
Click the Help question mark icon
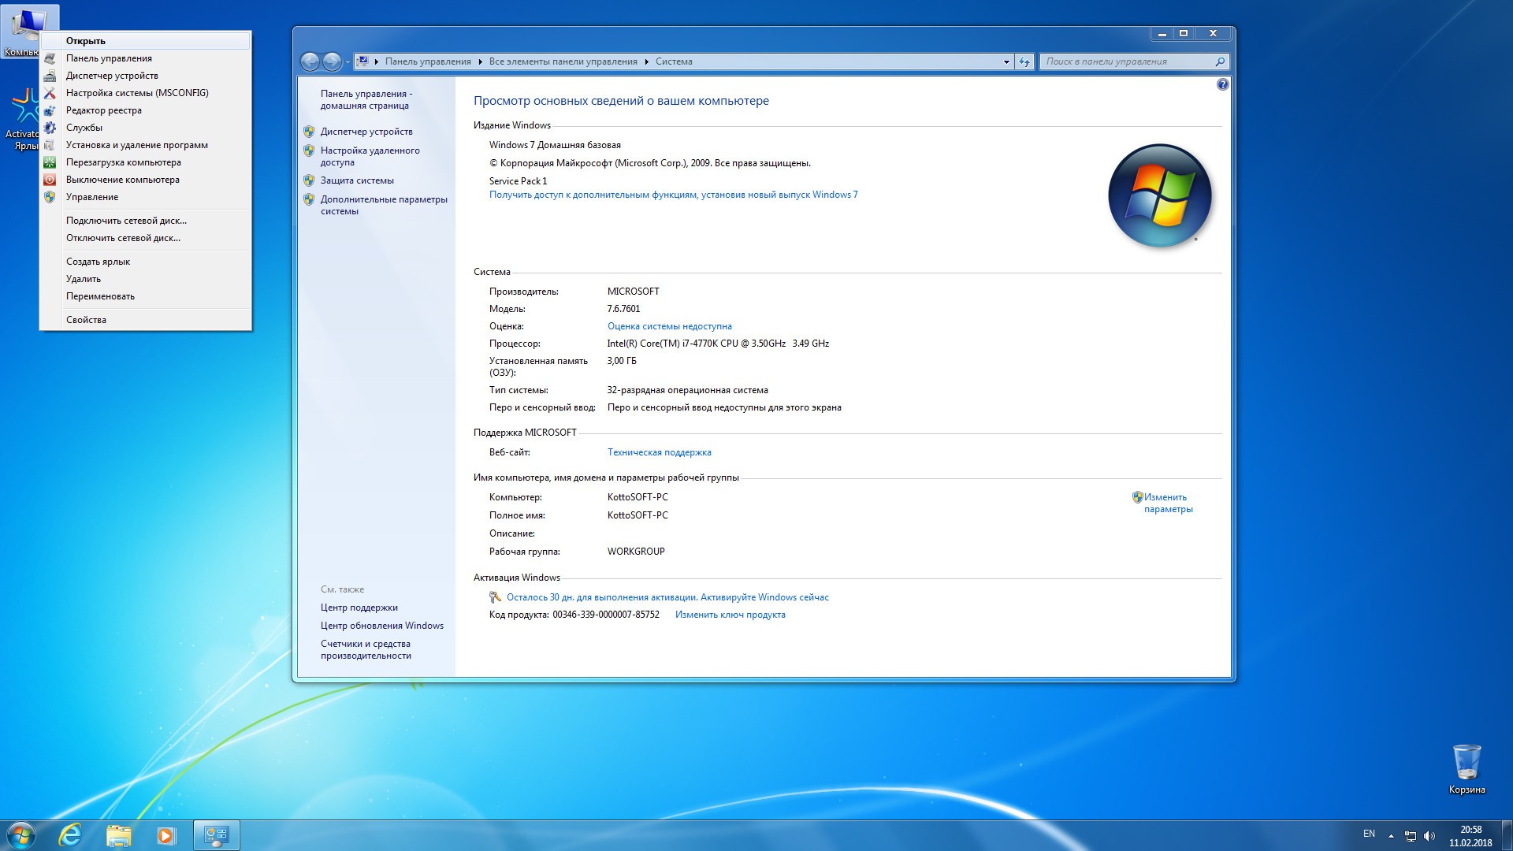(x=1222, y=84)
